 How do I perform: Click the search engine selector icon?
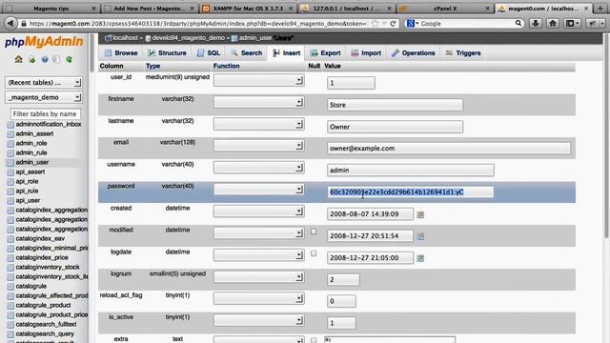click(412, 23)
